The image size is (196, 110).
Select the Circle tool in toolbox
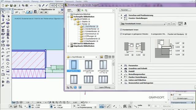[x=8, y=63]
